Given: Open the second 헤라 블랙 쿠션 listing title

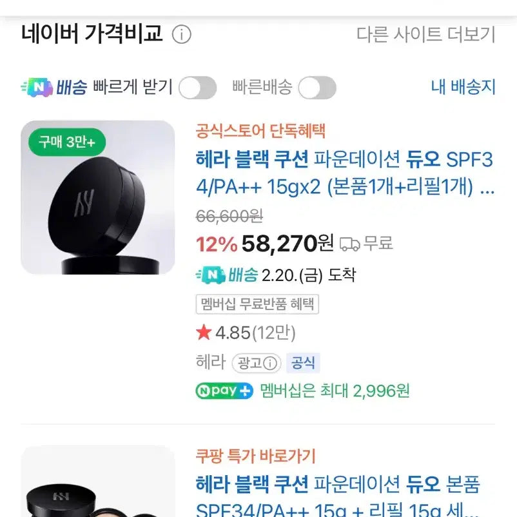Looking at the screenshot, I should [x=345, y=495].
